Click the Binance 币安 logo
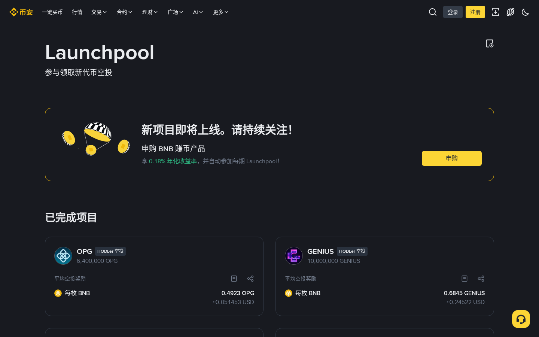Viewport: 539px width, 337px height. [21, 12]
